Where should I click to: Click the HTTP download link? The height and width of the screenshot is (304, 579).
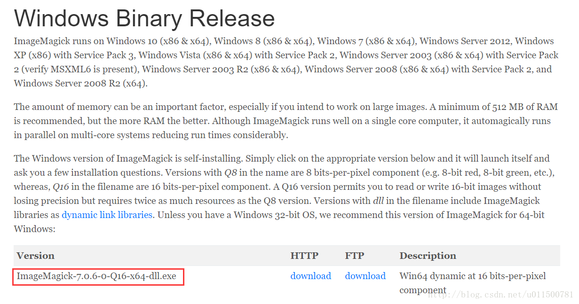click(310, 276)
